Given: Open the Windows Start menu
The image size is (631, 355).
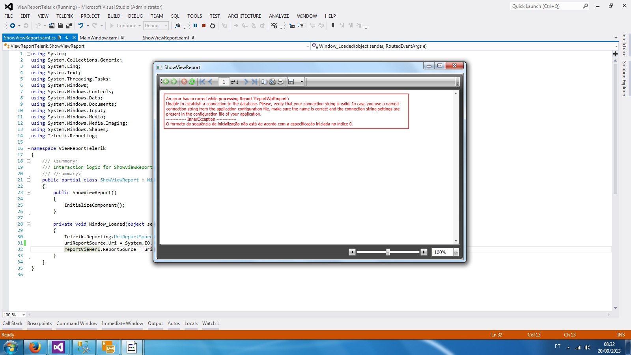Looking at the screenshot, I should coord(11,347).
